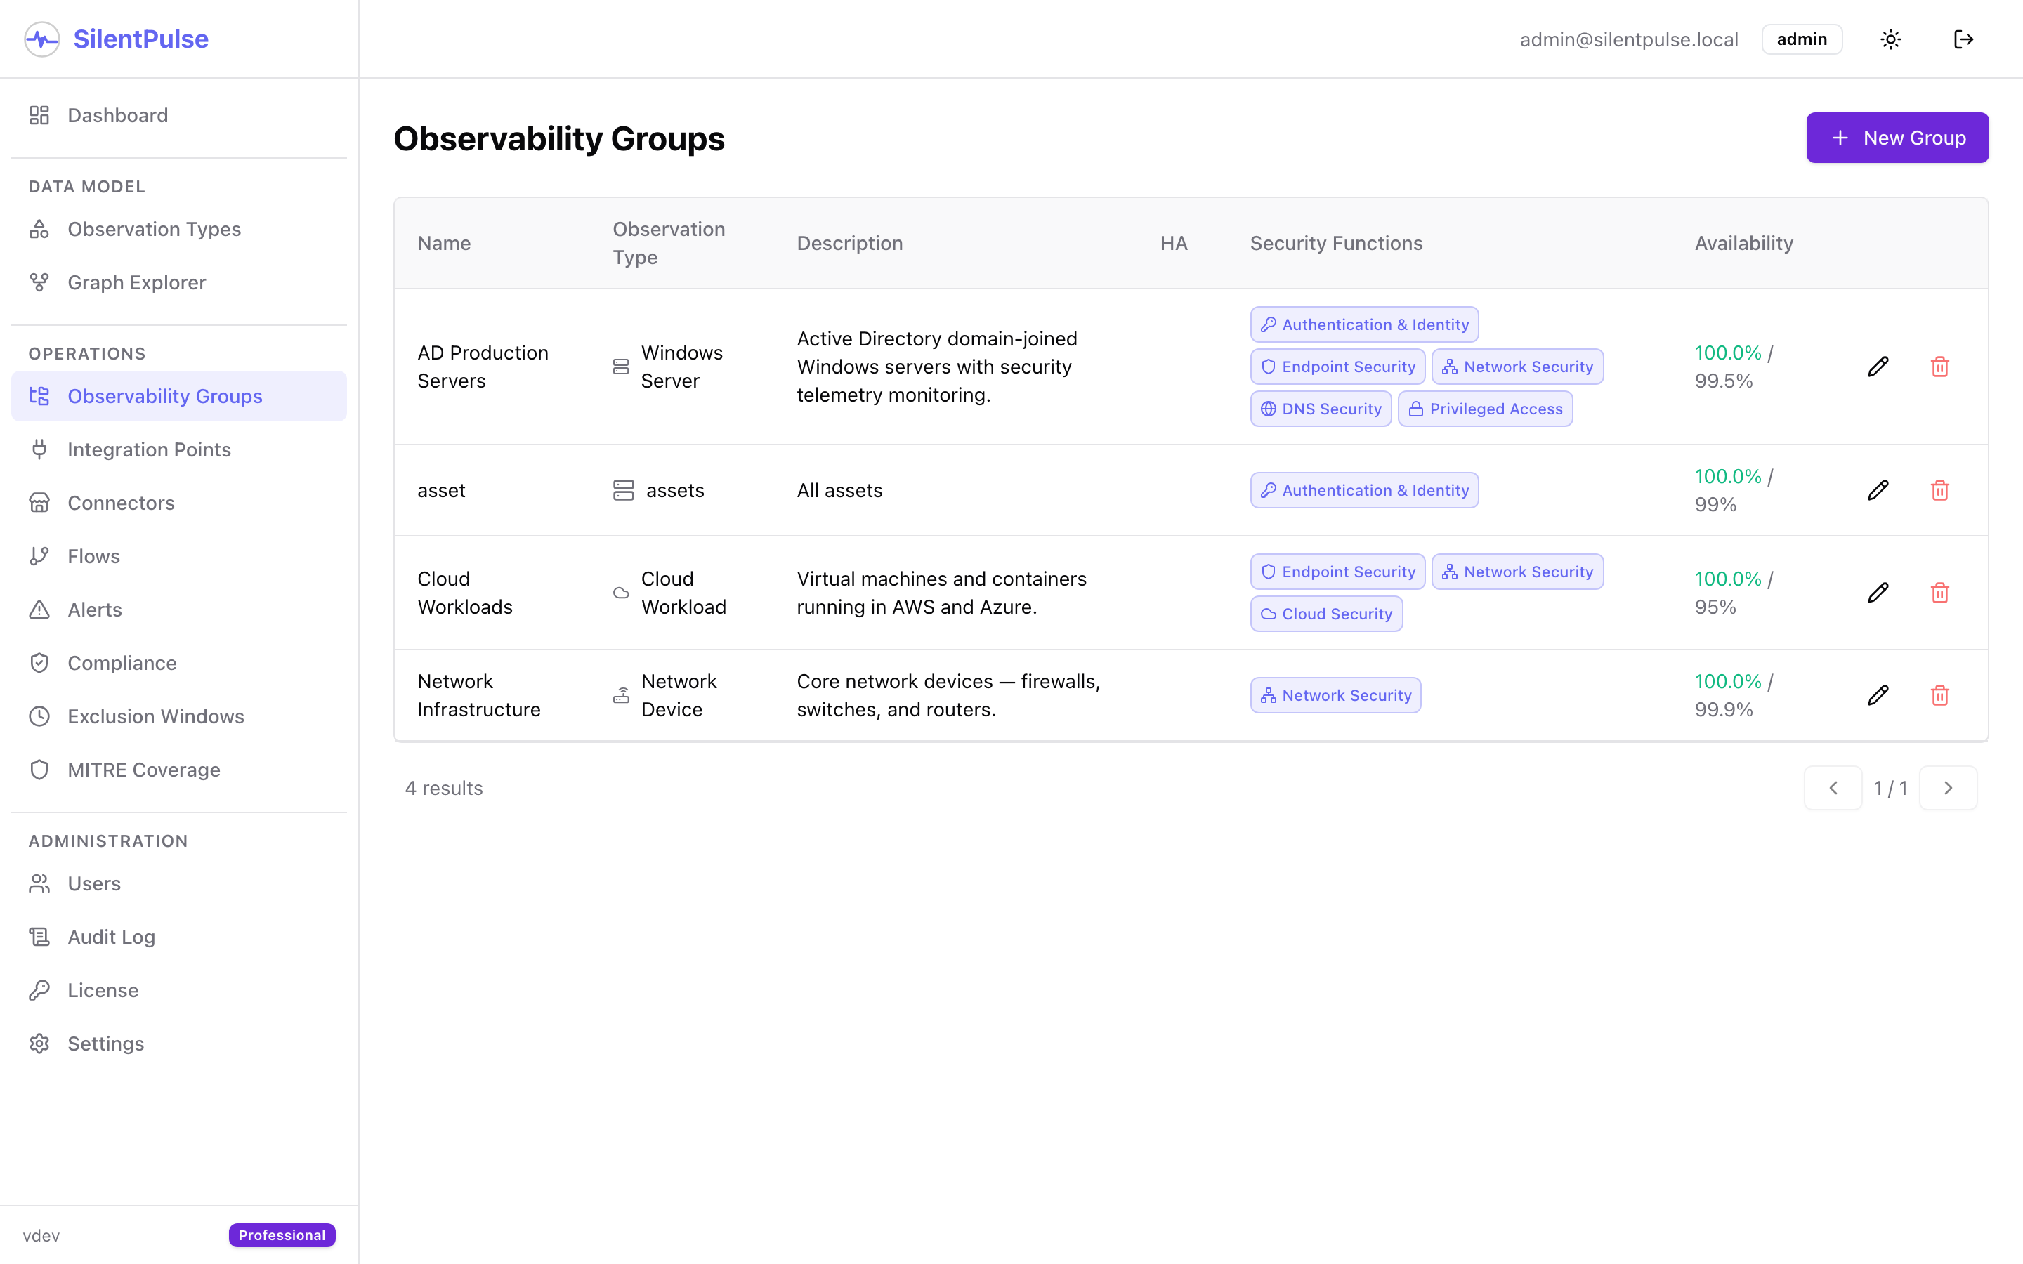Click the New Group button
2023x1264 pixels.
[x=1897, y=138]
